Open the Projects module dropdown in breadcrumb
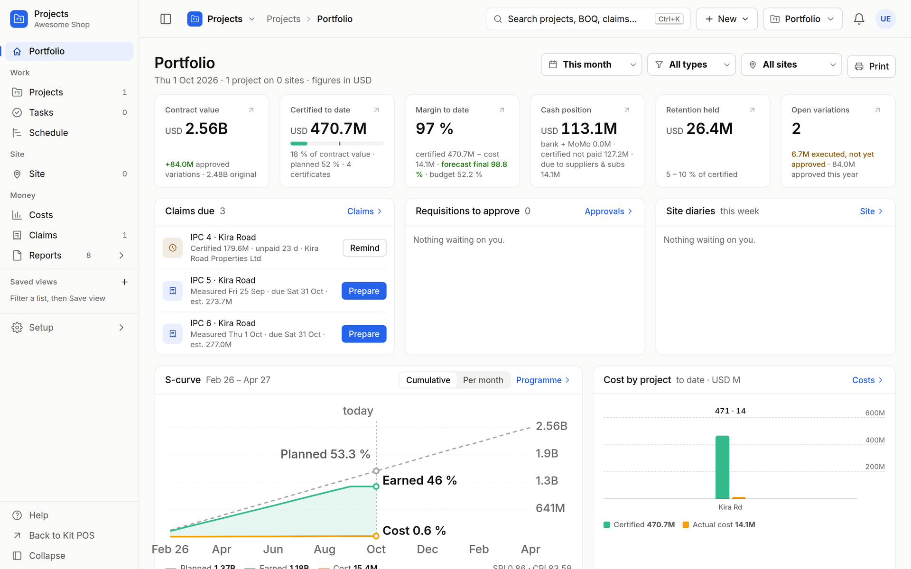 pyautogui.click(x=221, y=19)
